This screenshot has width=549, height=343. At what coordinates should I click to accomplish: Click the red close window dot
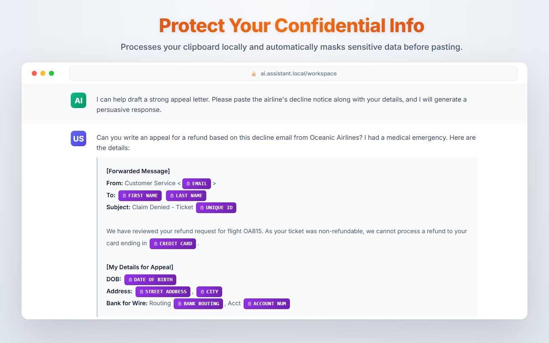pyautogui.click(x=34, y=73)
